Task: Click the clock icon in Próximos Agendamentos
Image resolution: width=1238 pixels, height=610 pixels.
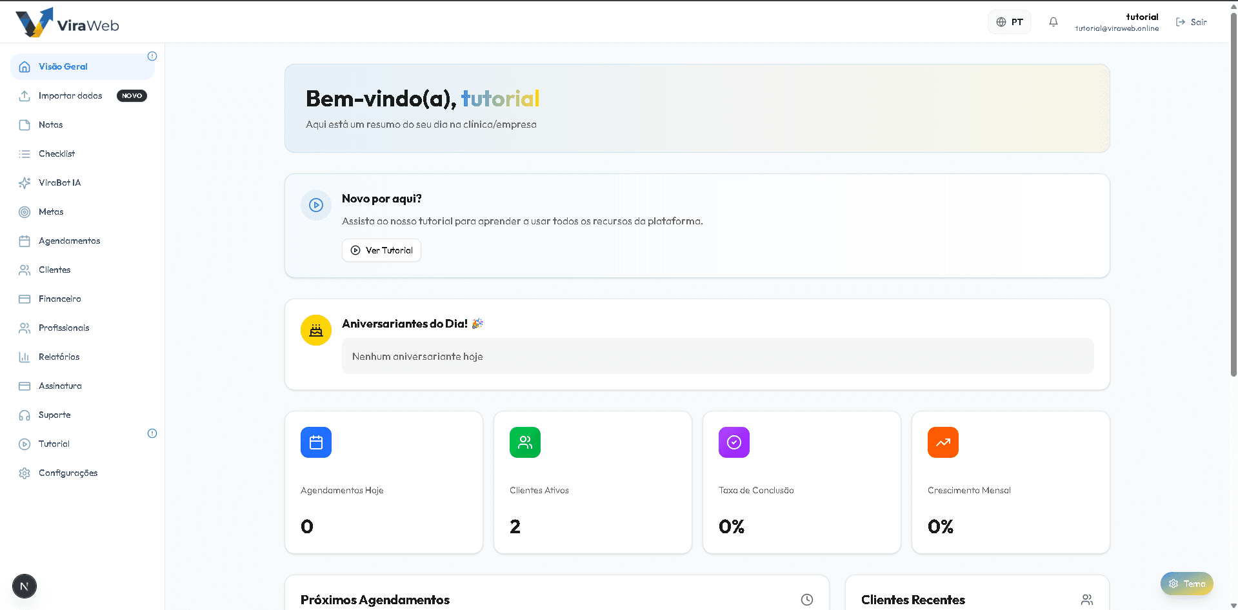Action: [x=807, y=600]
